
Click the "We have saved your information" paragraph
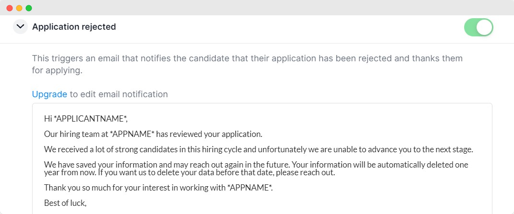256,168
